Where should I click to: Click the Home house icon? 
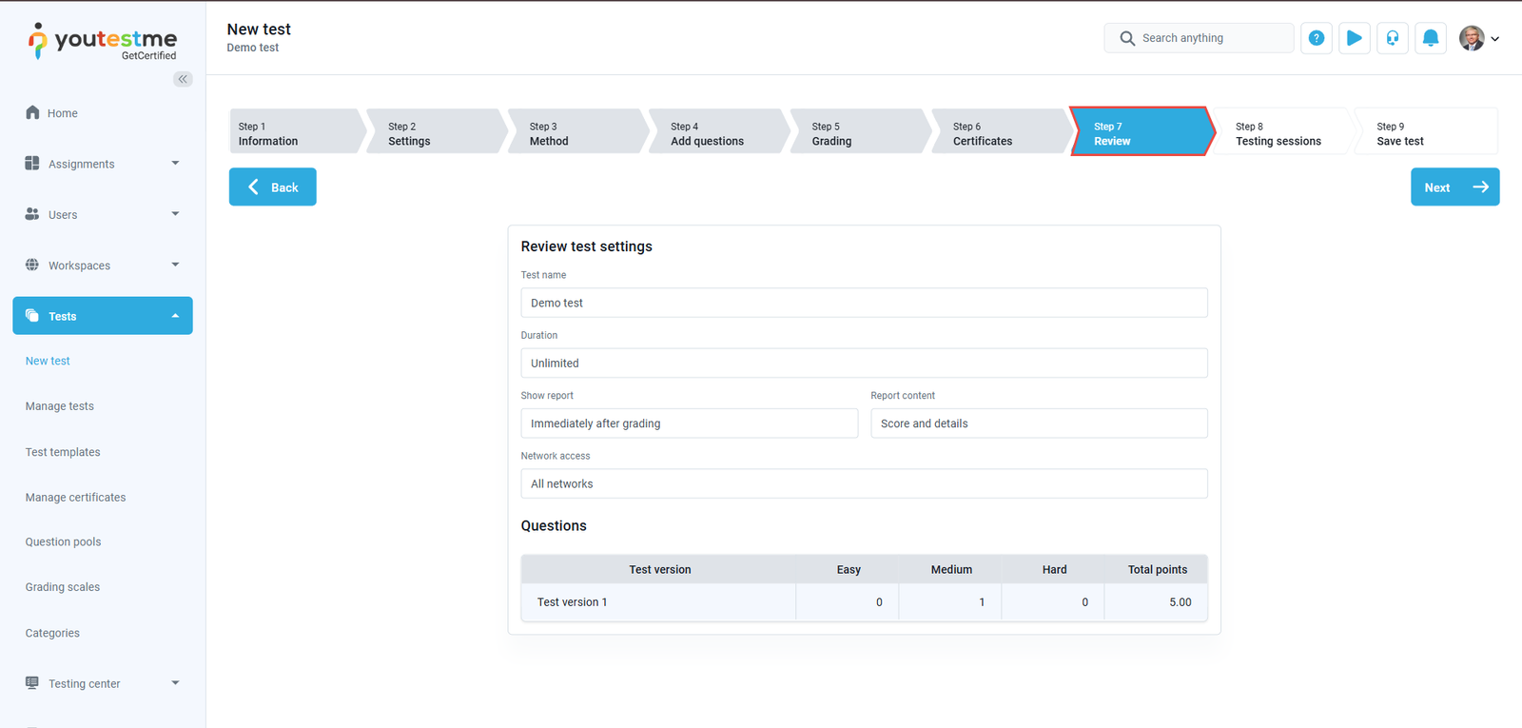[32, 112]
